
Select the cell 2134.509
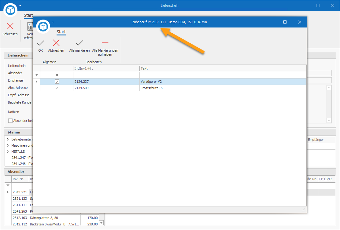click(x=106, y=88)
